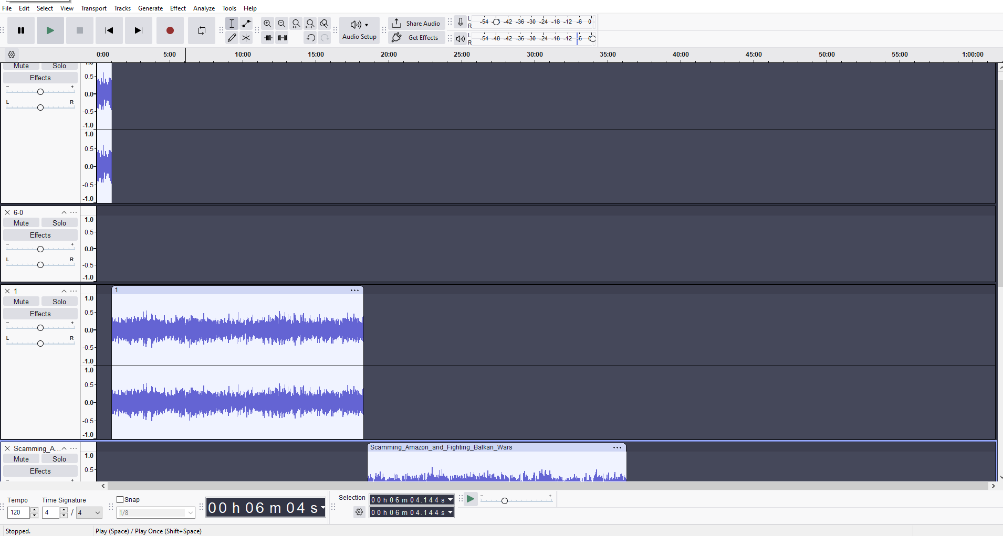This screenshot has height=536, width=1003.
Task: Skip to end of project
Action: (x=139, y=30)
